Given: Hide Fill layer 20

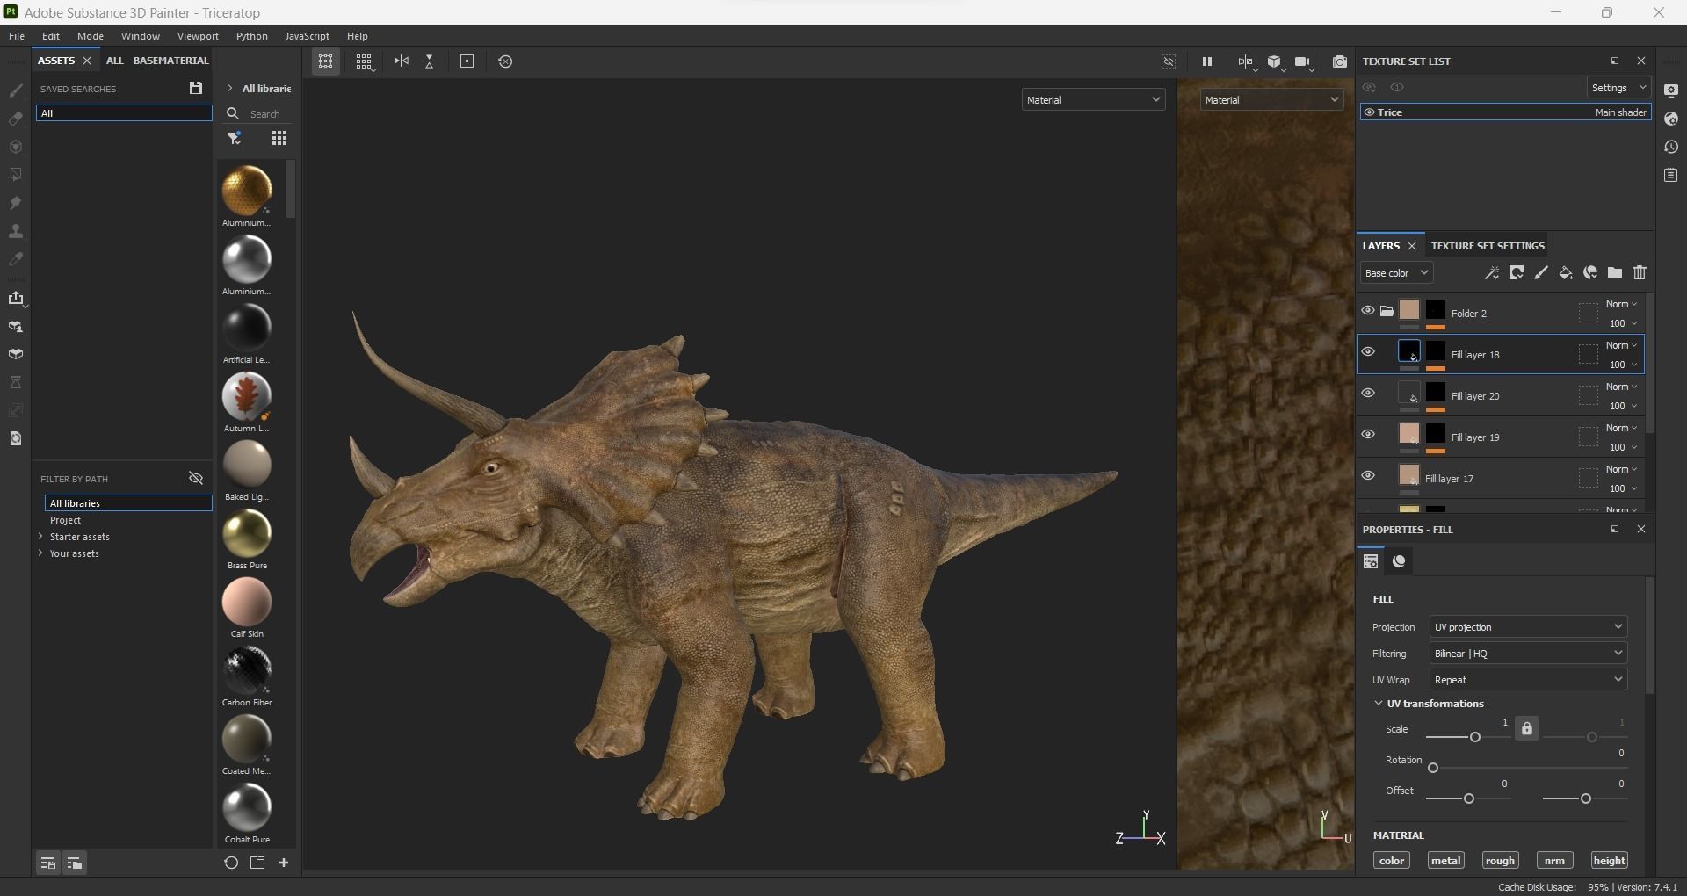Looking at the screenshot, I should pyautogui.click(x=1368, y=393).
